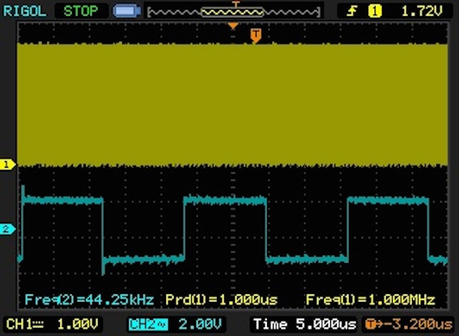Select the yellow channel 1 ground marker
This screenshot has height=336, width=459.
(7, 164)
